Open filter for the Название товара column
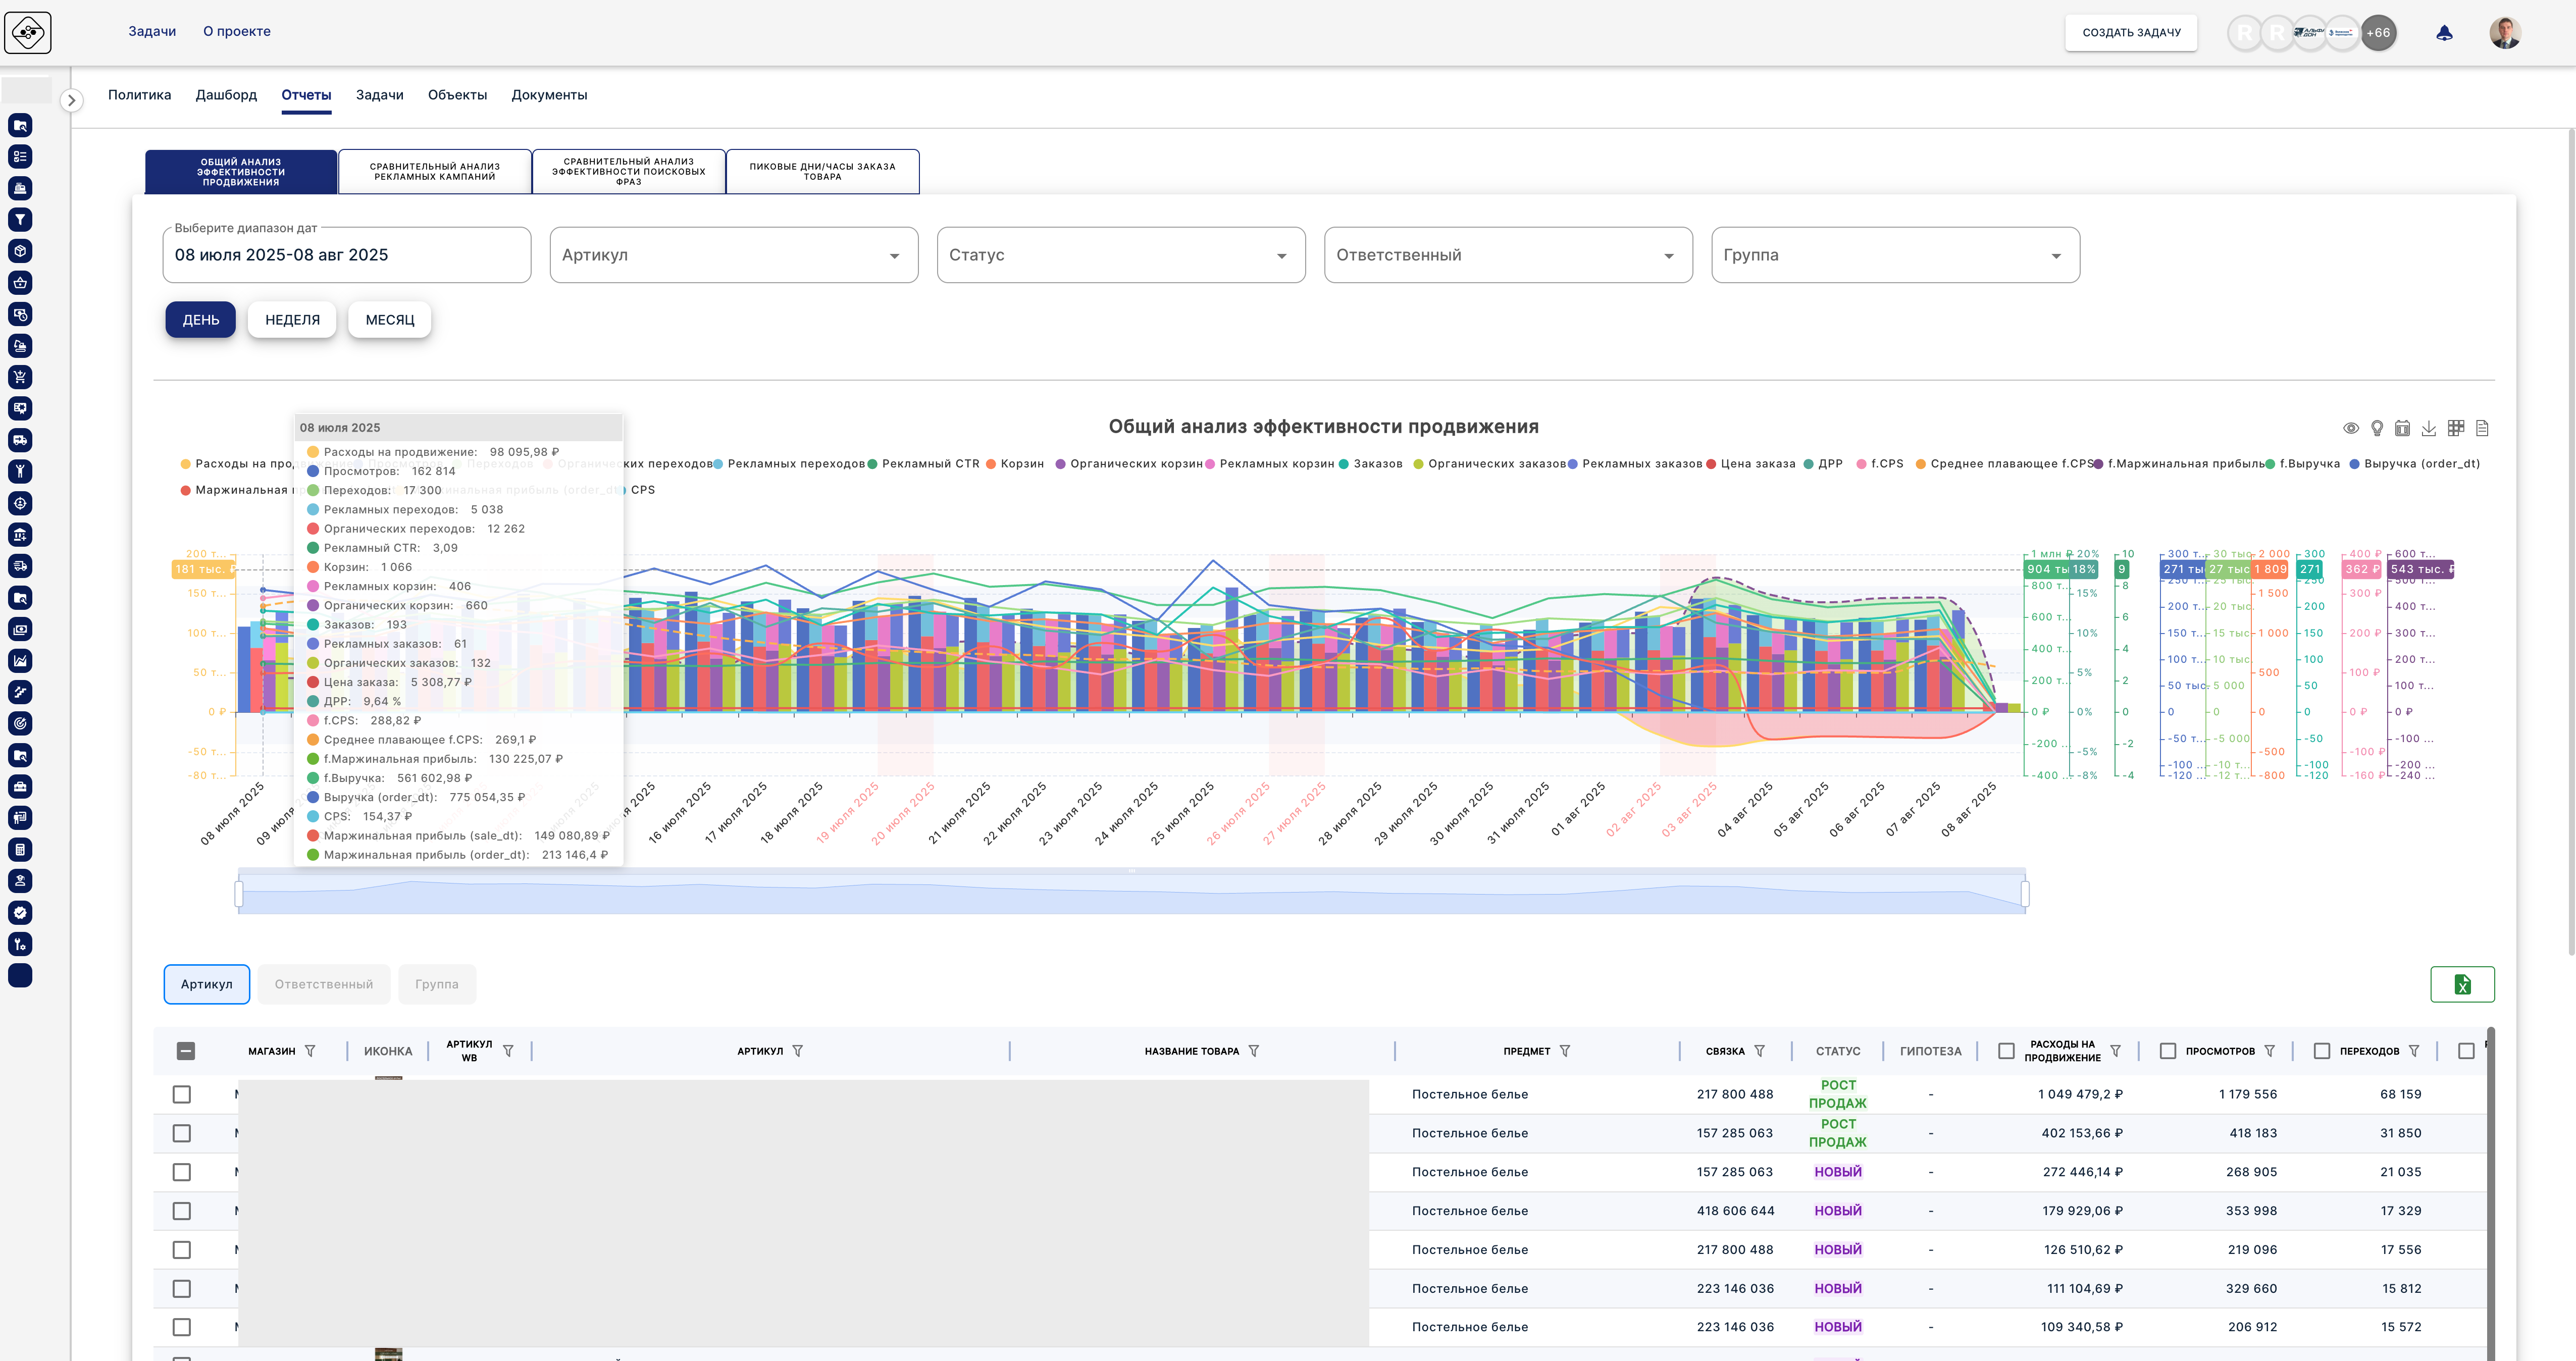 coord(1254,1051)
